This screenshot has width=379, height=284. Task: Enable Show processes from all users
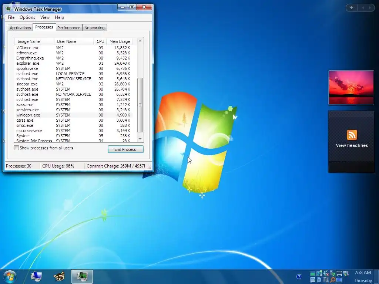[16, 148]
